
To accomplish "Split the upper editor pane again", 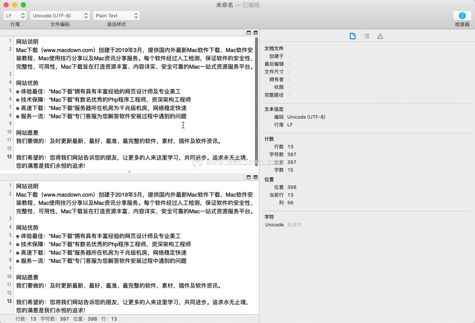I will (x=256, y=33).
